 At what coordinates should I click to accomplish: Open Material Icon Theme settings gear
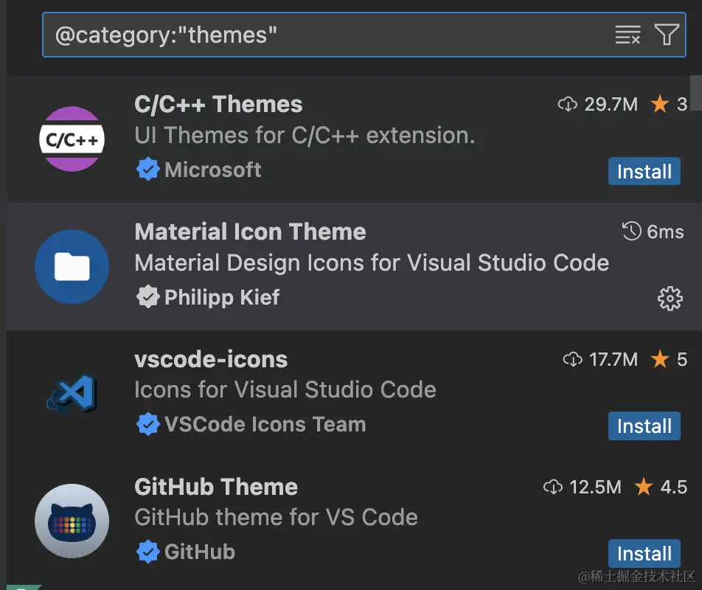point(670,298)
